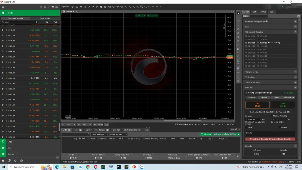This screenshot has height=170, width=302.
Task: Open the settings gear in left sidebar
Action: pyautogui.click(x=15, y=161)
